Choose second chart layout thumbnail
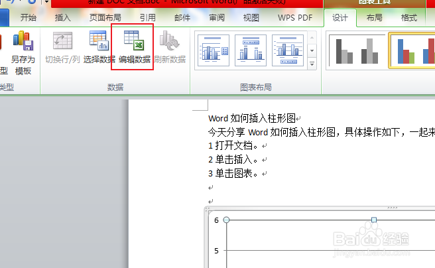435x268 pixels. point(251,50)
